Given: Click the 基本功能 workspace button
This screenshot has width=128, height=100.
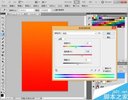Looking at the screenshot, I should click(68, 2).
